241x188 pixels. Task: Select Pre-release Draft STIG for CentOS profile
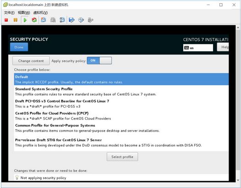pyautogui.click(x=121, y=143)
